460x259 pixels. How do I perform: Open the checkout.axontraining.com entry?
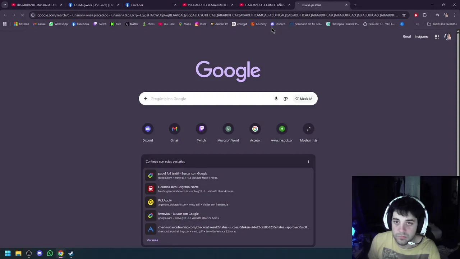228,229
